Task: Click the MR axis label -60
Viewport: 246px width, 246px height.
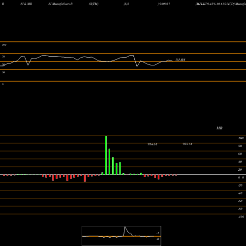Action: click(x=240, y=201)
